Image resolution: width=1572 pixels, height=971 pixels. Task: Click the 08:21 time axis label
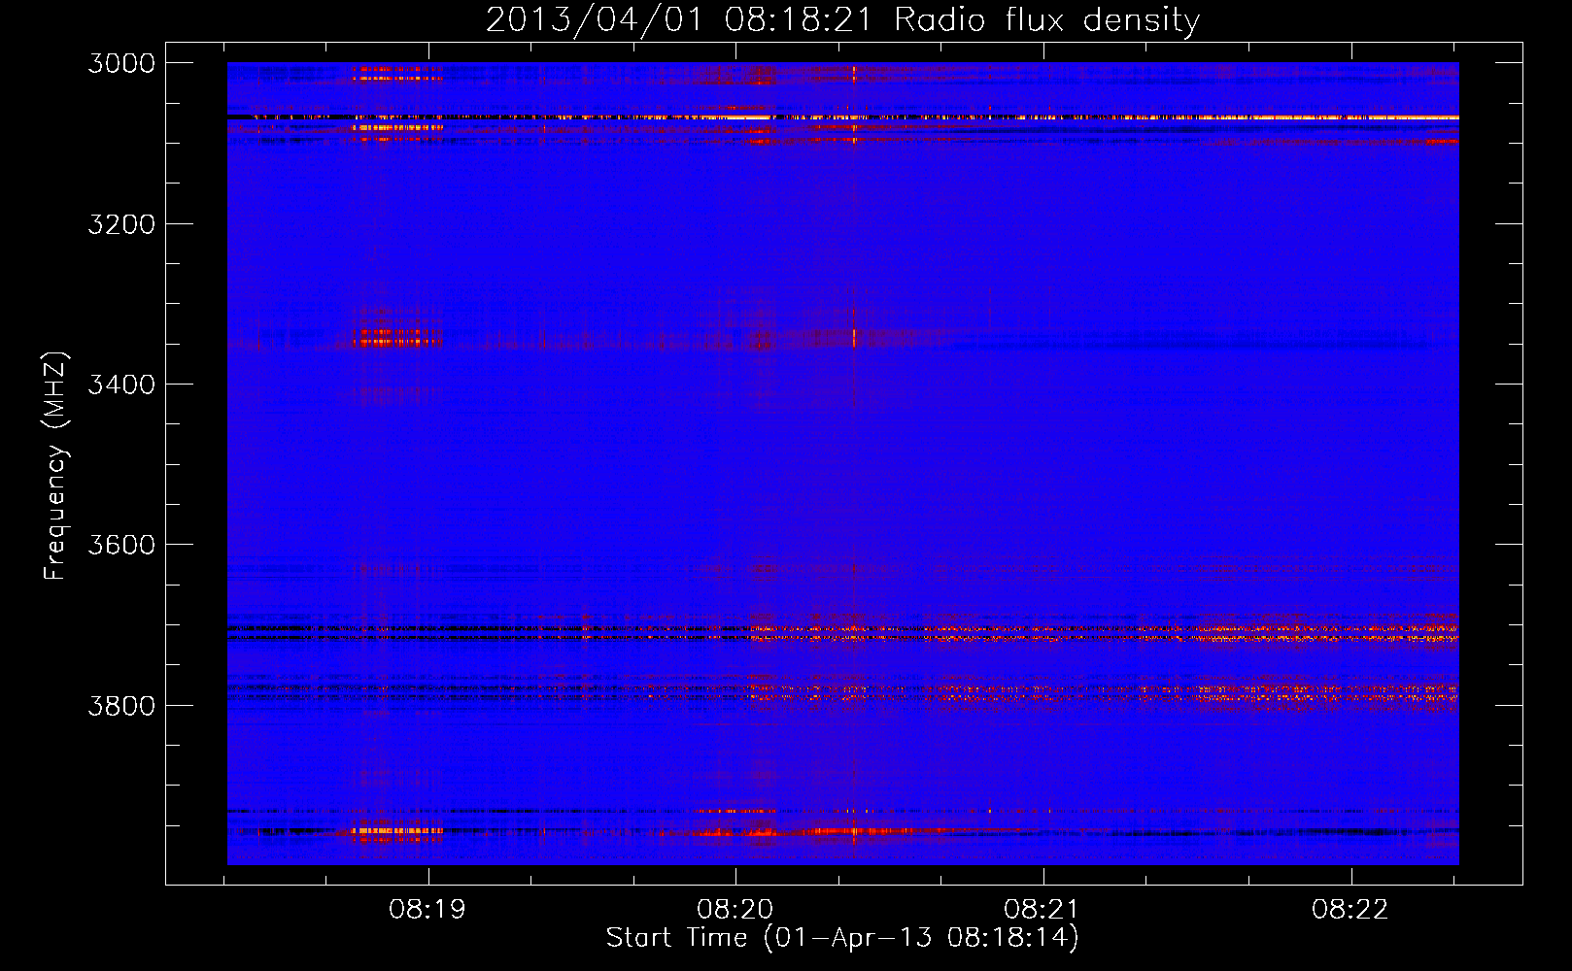click(x=1042, y=910)
